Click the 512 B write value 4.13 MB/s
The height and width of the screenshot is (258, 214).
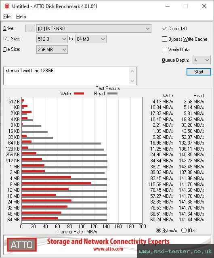pos(163,101)
